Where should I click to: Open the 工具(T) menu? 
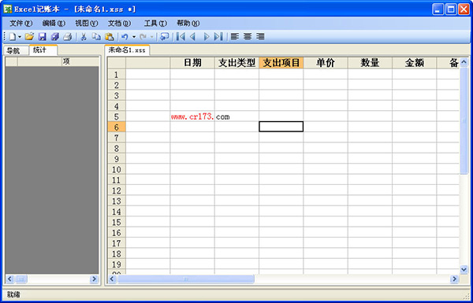coord(155,23)
